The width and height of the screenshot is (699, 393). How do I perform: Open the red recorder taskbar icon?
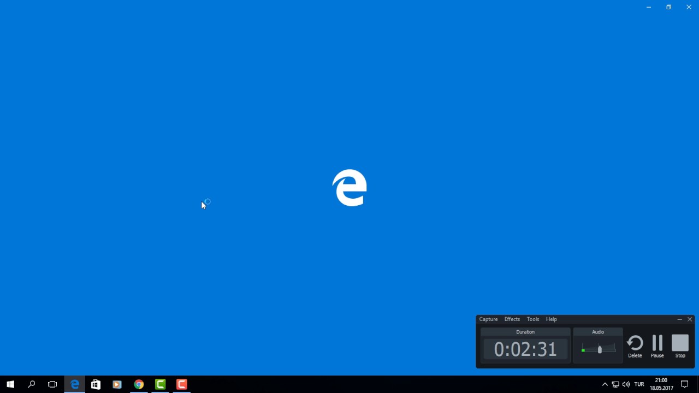click(182, 384)
